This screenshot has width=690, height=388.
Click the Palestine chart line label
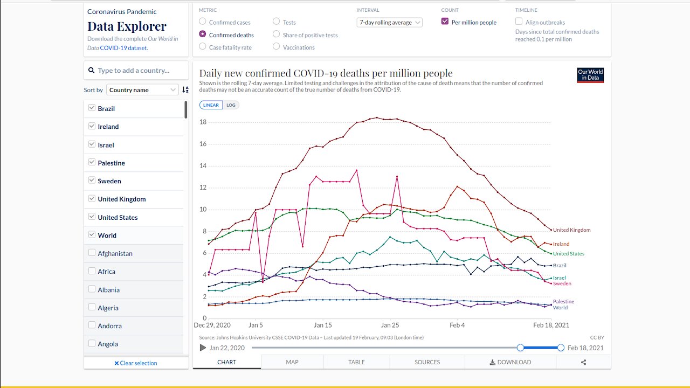(x=563, y=302)
